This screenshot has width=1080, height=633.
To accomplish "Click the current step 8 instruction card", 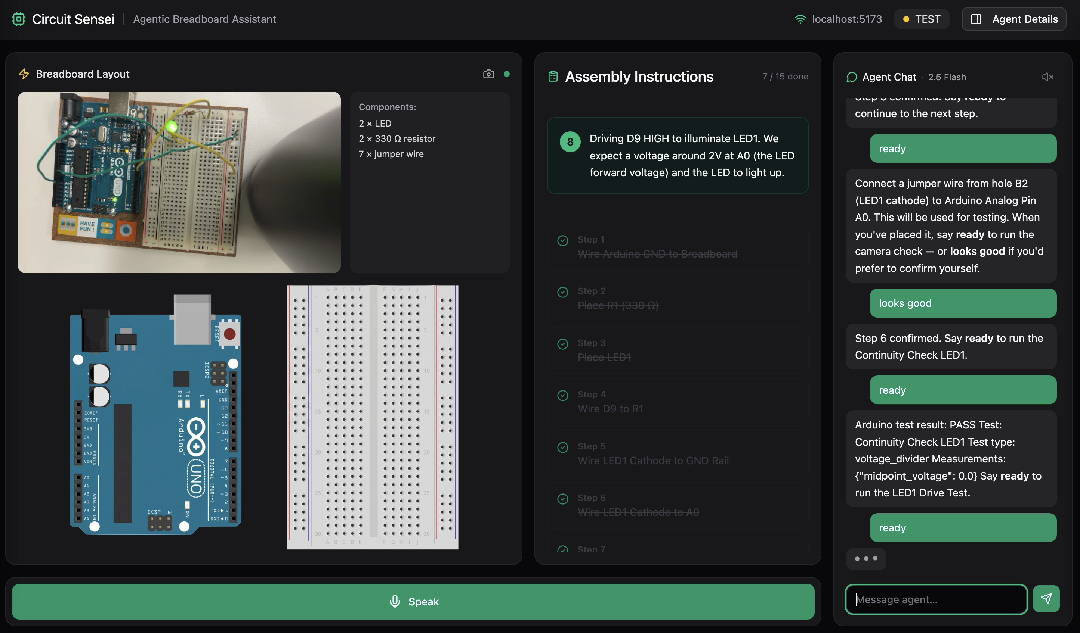I will click(677, 155).
